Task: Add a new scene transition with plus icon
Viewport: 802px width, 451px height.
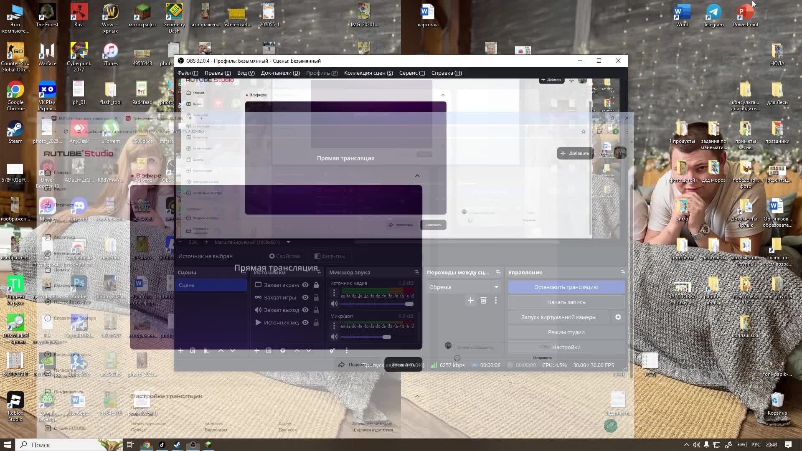Action: [471, 300]
